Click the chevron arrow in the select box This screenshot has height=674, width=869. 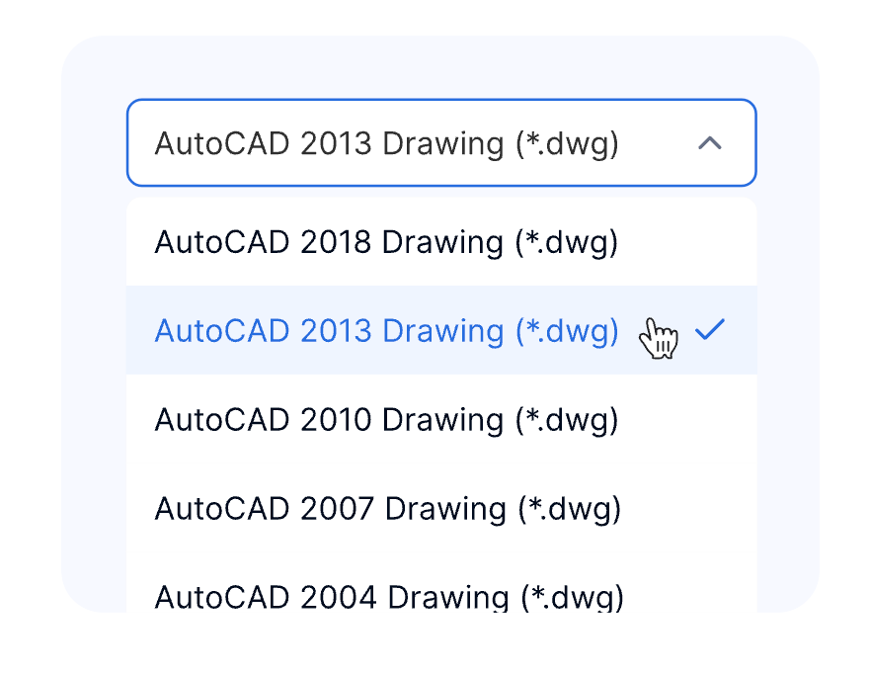coord(709,143)
